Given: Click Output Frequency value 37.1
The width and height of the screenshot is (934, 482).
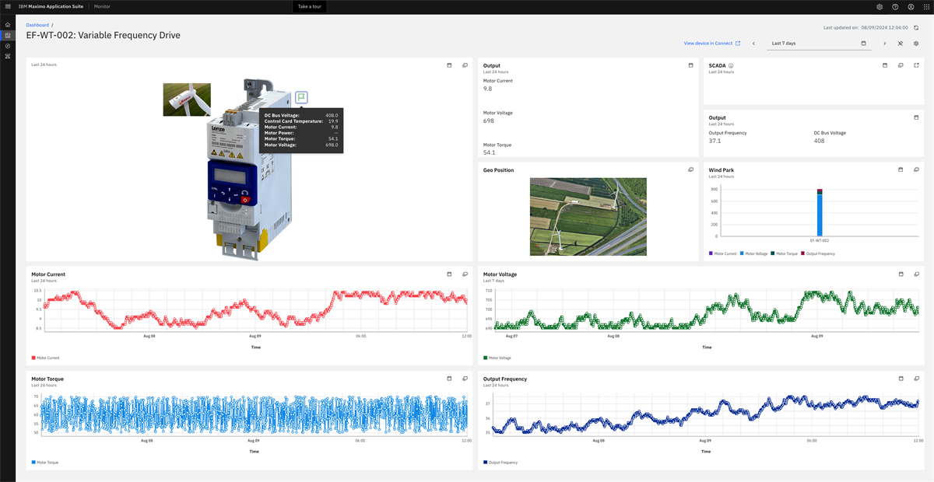Looking at the screenshot, I should pos(715,141).
